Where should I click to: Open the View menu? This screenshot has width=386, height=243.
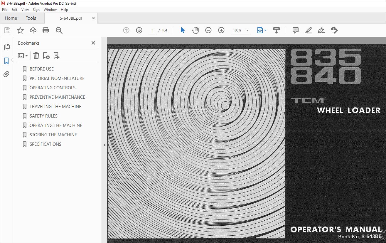[x=25, y=10]
